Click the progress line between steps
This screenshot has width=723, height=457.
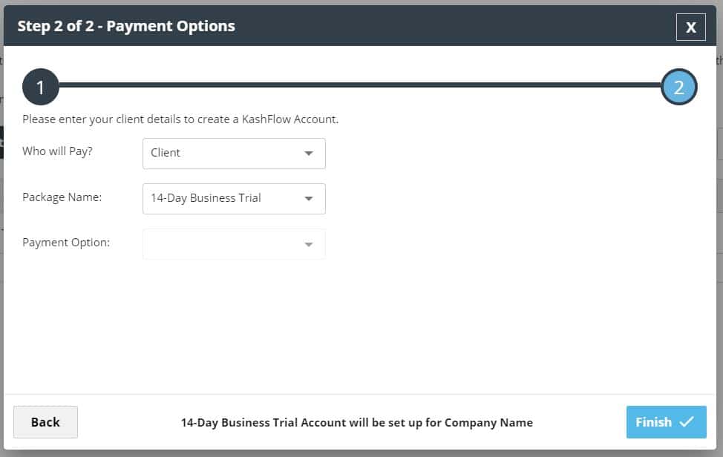[x=359, y=85]
